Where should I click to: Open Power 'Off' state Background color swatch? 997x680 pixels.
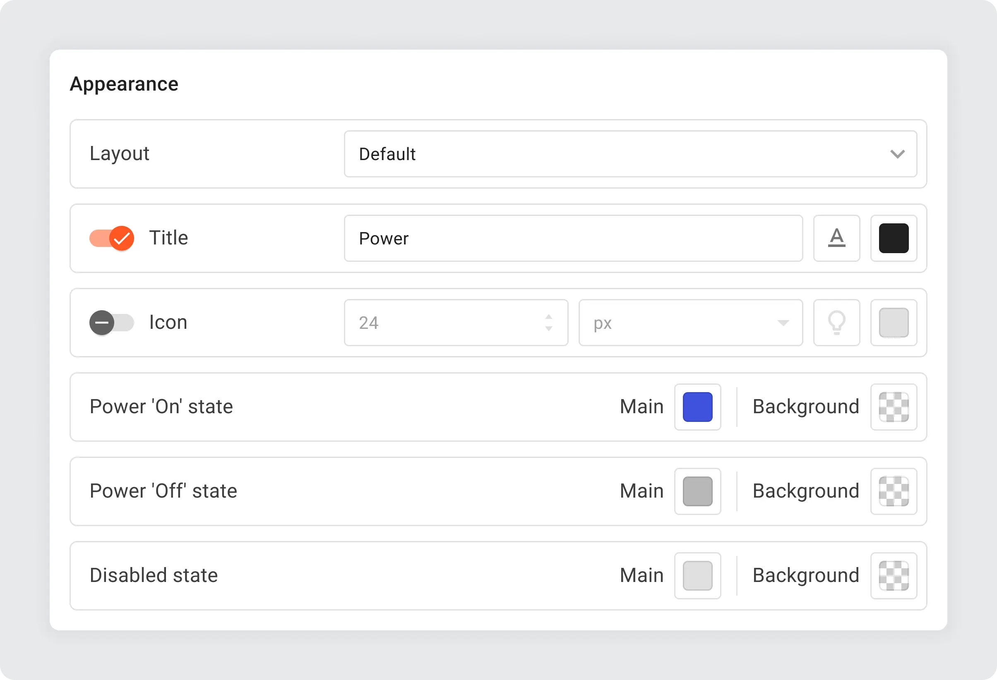click(x=893, y=491)
